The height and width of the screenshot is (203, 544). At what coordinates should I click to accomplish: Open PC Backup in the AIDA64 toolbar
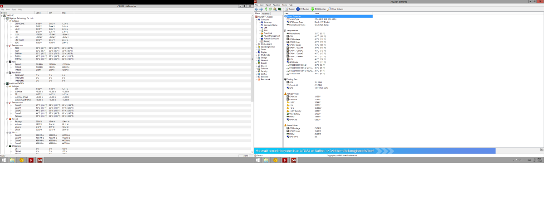[303, 9]
